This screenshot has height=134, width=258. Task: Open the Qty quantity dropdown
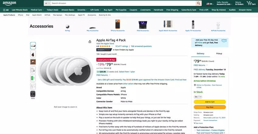(198, 96)
